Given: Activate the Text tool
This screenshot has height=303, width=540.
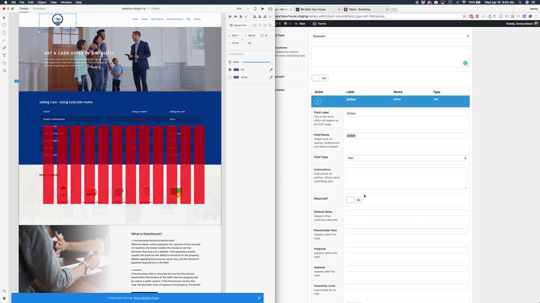Looking at the screenshot, I should [4, 56].
